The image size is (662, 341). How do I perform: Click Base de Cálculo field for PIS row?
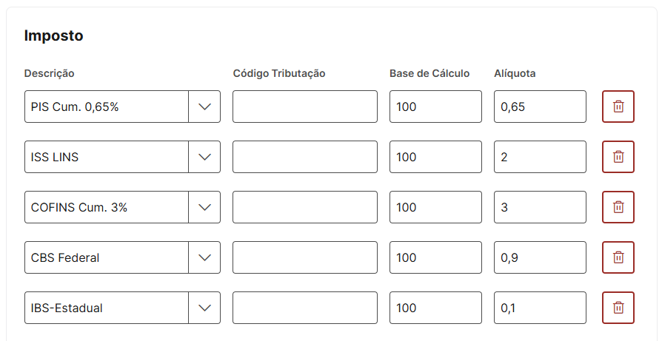[x=435, y=107]
